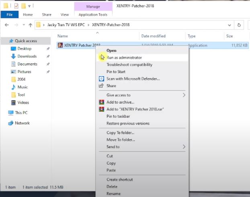Image resolution: width=250 pixels, height=197 pixels.
Task: Choose Delete from the context menu
Action: pos(142,187)
